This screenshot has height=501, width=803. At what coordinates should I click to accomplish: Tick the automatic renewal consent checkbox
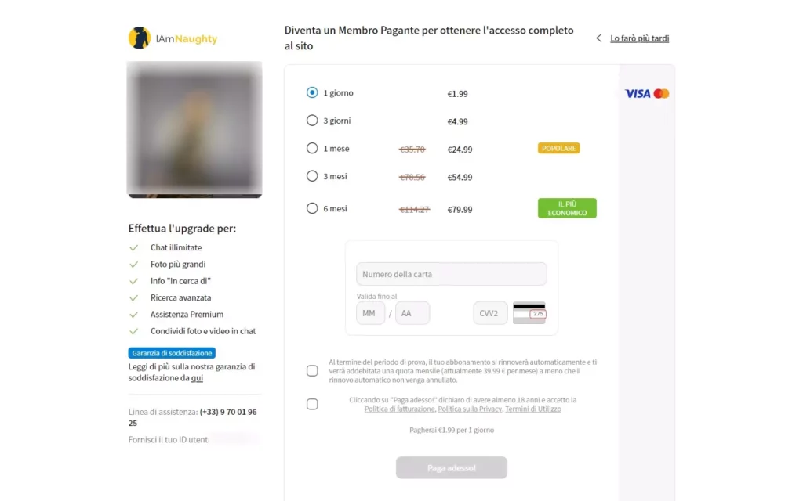pyautogui.click(x=312, y=370)
